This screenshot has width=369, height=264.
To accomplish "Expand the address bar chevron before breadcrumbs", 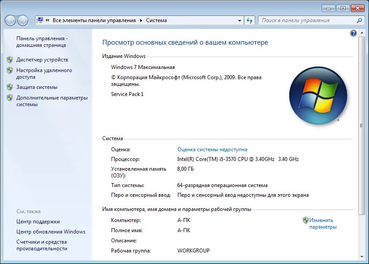I will (x=47, y=20).
